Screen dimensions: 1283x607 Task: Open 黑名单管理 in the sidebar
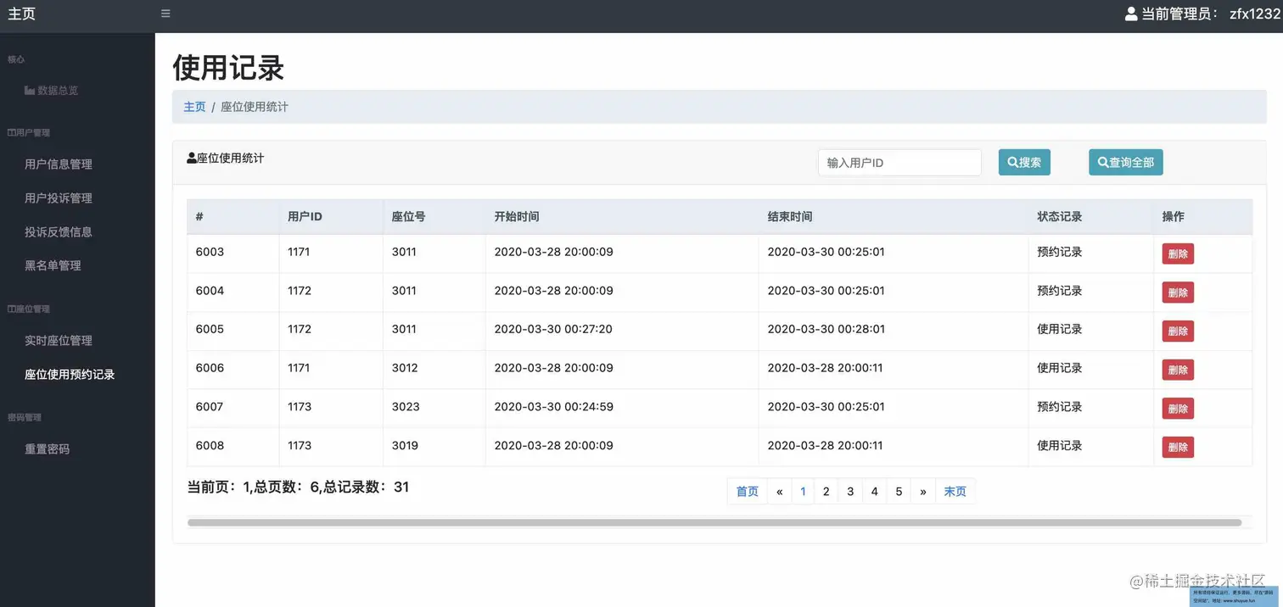[53, 265]
